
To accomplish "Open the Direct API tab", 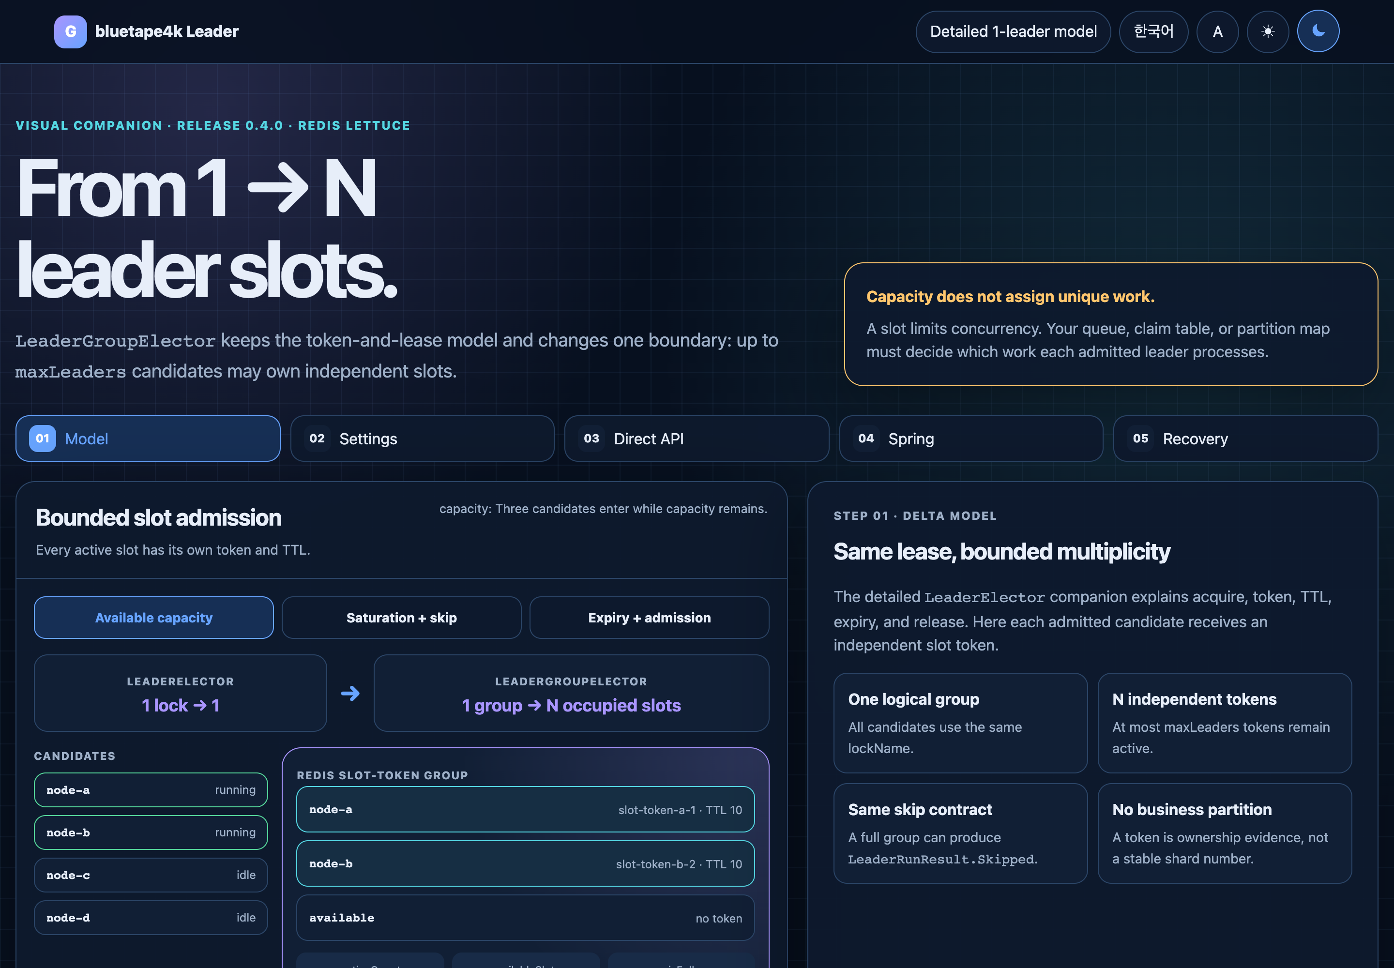I will 697,439.
